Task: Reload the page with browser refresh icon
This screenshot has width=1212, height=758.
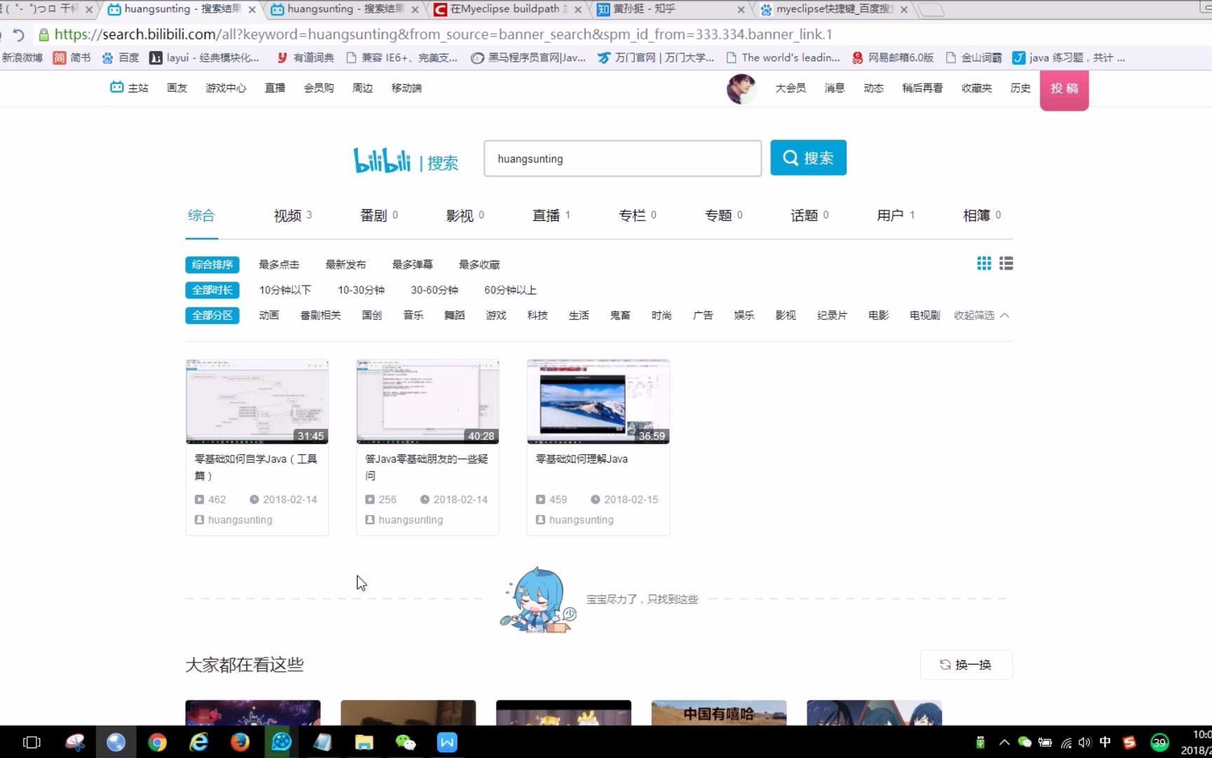Action: 18,34
